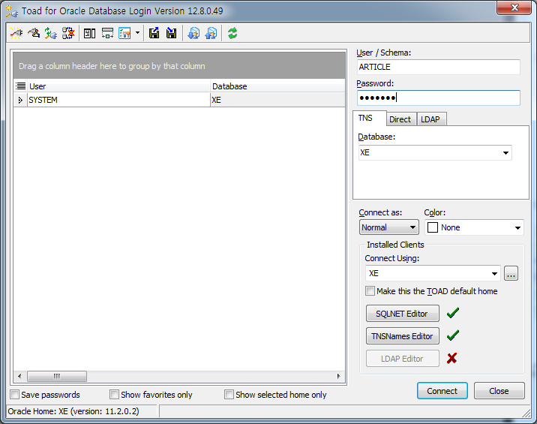The image size is (537, 424).
Task: Click the column auto-fit width icon
Action: click(x=107, y=33)
